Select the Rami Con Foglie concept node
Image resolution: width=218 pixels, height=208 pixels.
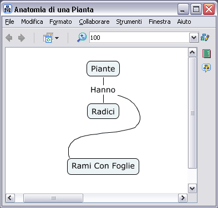coord(103,167)
